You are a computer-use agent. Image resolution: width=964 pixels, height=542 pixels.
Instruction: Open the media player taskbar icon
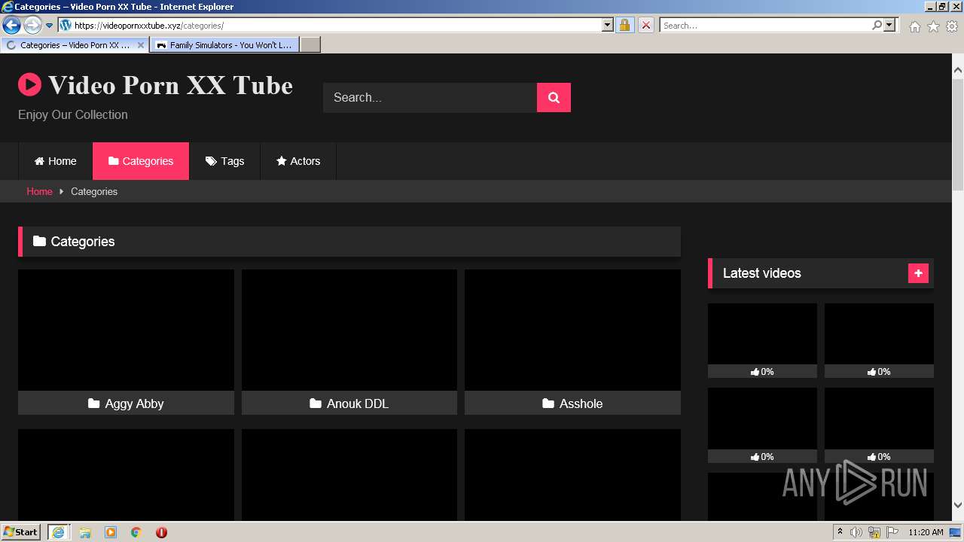(111, 532)
